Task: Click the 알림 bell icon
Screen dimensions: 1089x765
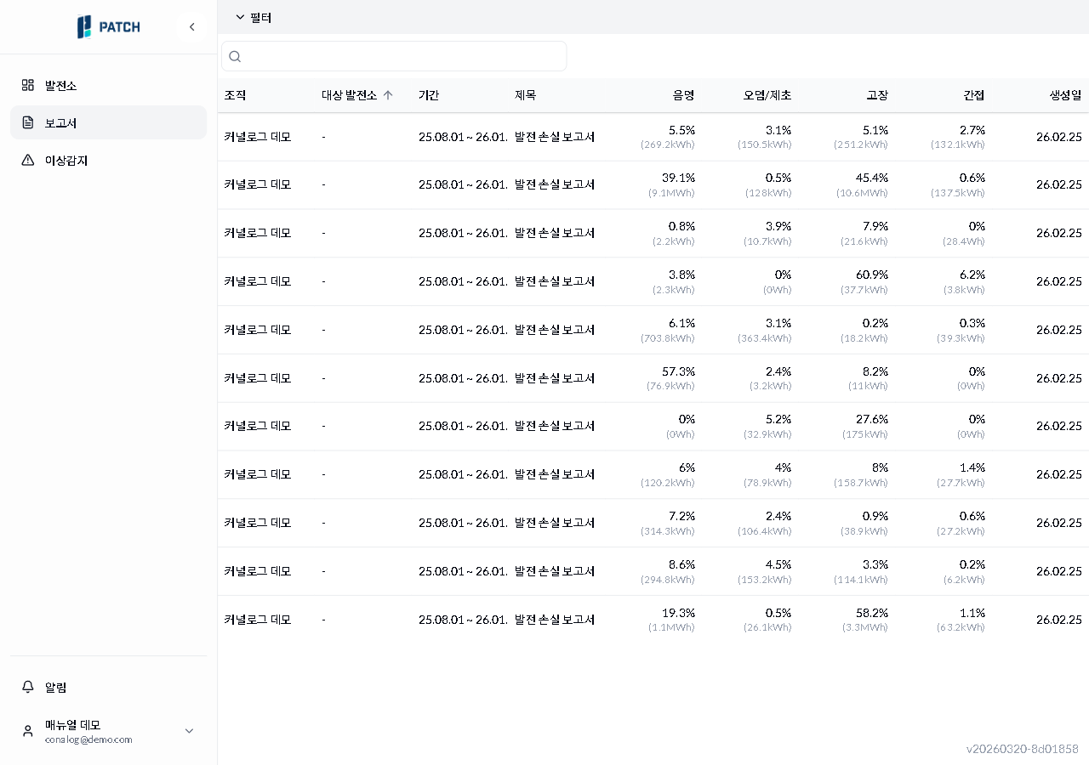Action: 28,687
